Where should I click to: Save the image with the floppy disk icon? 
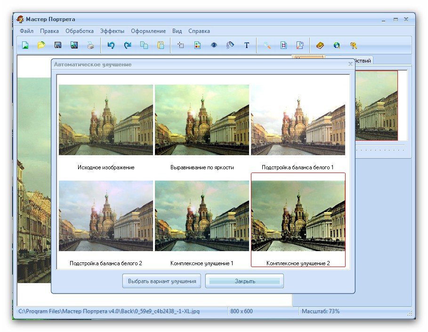[x=58, y=46]
